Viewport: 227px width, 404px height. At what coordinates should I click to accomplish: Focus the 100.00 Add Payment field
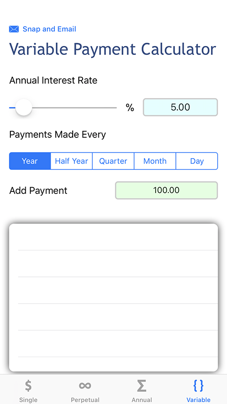click(166, 191)
